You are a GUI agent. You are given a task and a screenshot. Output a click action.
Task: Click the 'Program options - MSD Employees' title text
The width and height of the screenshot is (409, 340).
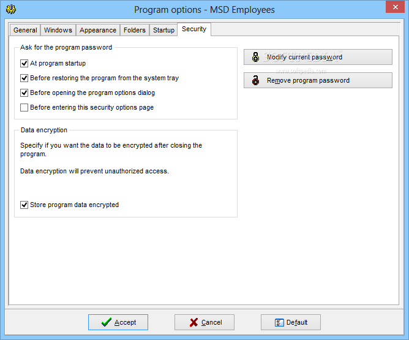[x=204, y=10]
